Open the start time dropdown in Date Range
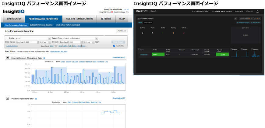This screenshot has width=265, height=128. 45,42
